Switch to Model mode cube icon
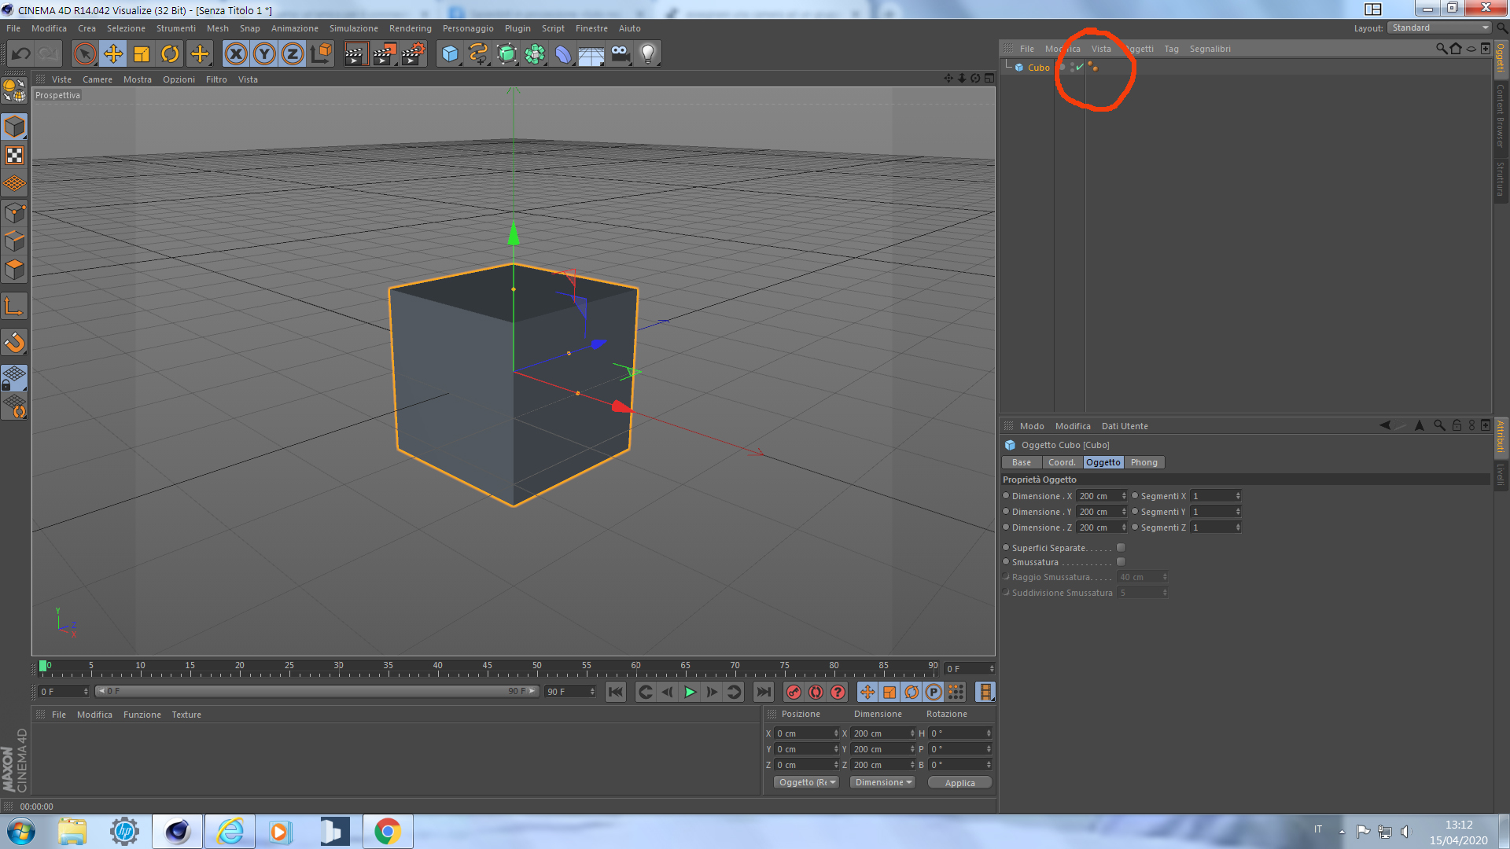This screenshot has width=1510, height=849. [14, 127]
